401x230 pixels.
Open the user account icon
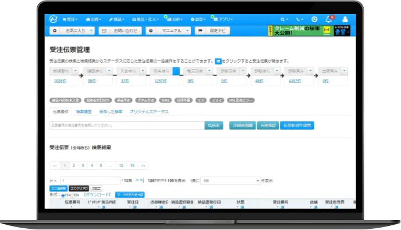(345, 19)
